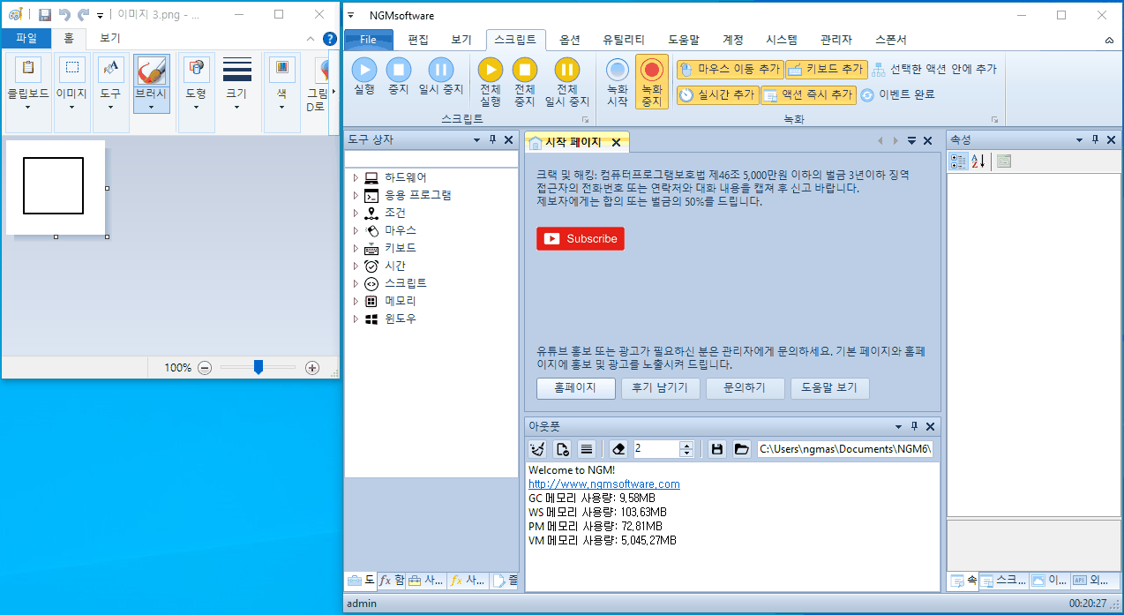Screen dimensions: 1124x615
Task: Expand 윈도우 tree node
Action: pyautogui.click(x=356, y=319)
